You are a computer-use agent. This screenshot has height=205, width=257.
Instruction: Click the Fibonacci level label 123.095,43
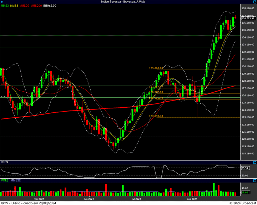coord(156,116)
